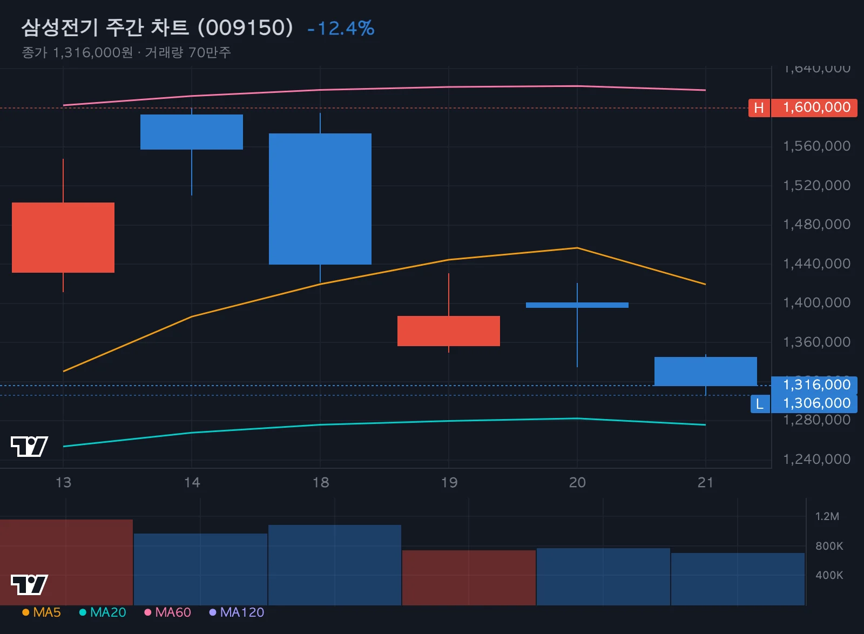Click the last blue volume bar for day 21
The width and height of the screenshot is (864, 634).
click(738, 579)
